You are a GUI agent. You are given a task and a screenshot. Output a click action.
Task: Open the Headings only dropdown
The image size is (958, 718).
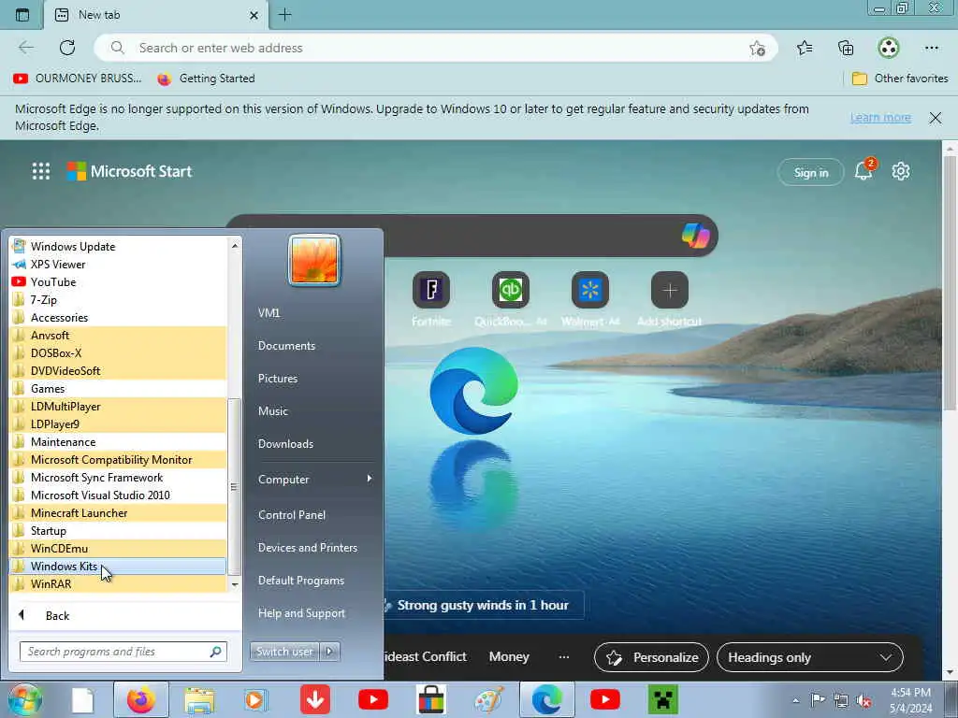809,657
